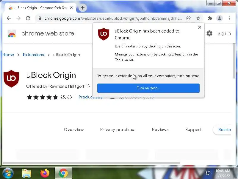Click the Chrome Web Store logo

pyautogui.click(x=12, y=33)
